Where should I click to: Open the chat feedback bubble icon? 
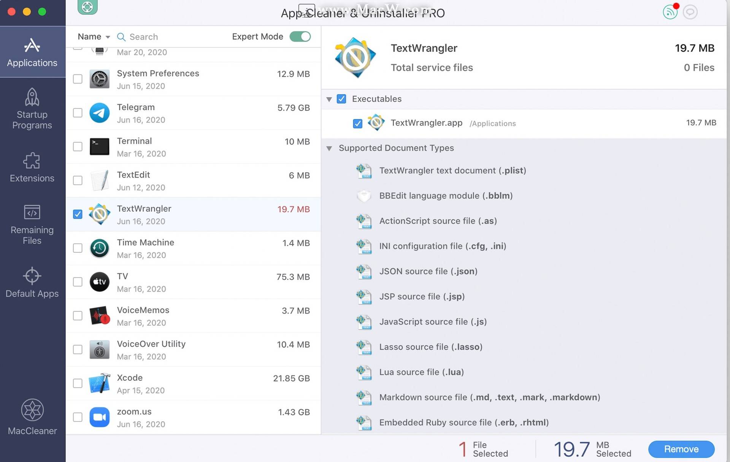690,12
